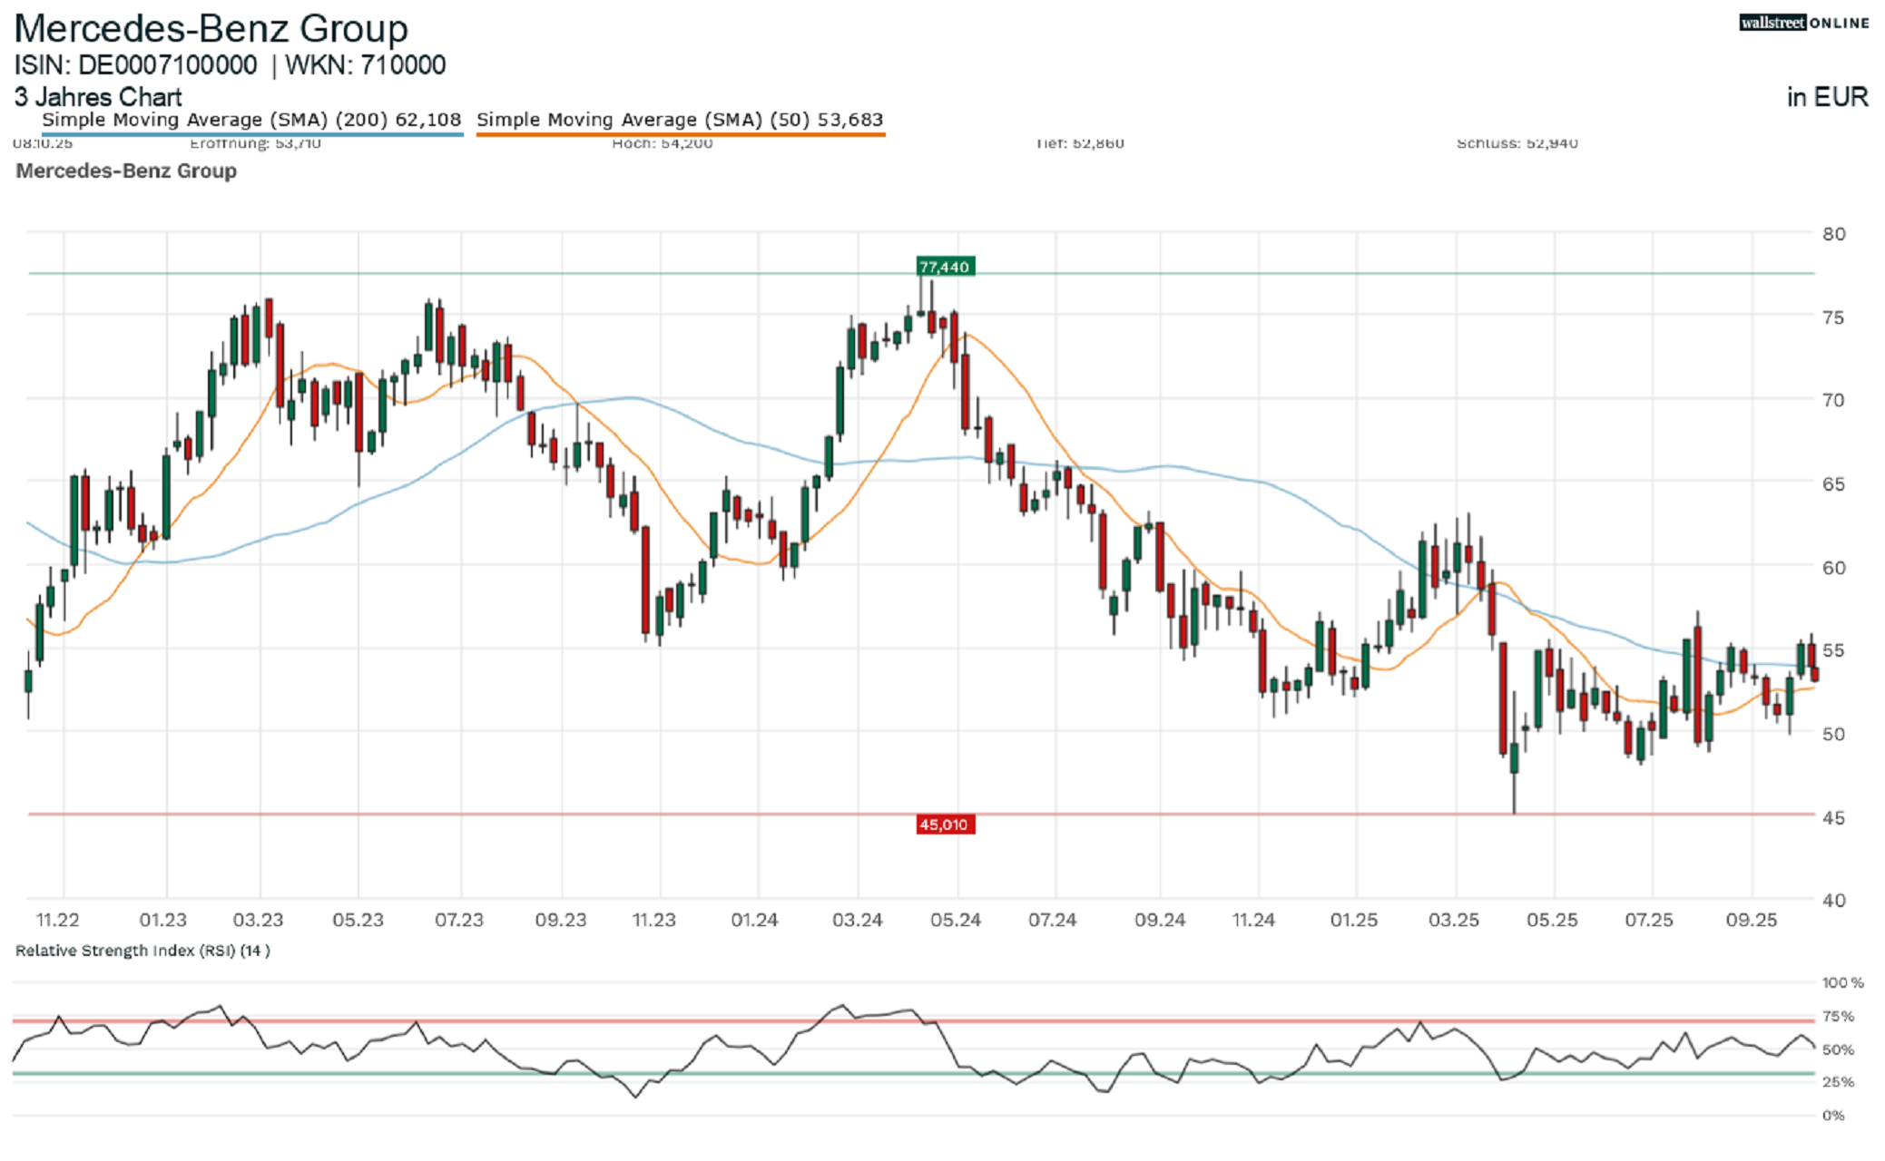Select the SMA (200) legend entry
This screenshot has height=1161, width=1885.
251,120
